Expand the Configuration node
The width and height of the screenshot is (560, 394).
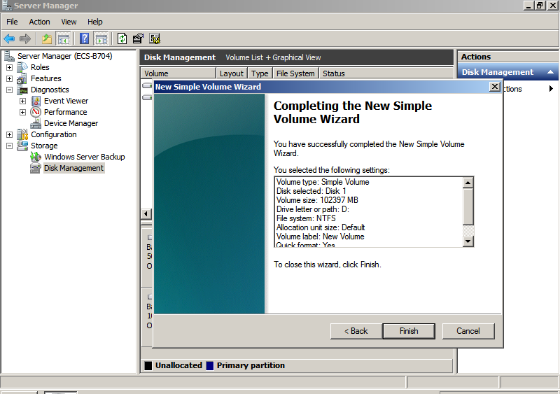click(10, 134)
